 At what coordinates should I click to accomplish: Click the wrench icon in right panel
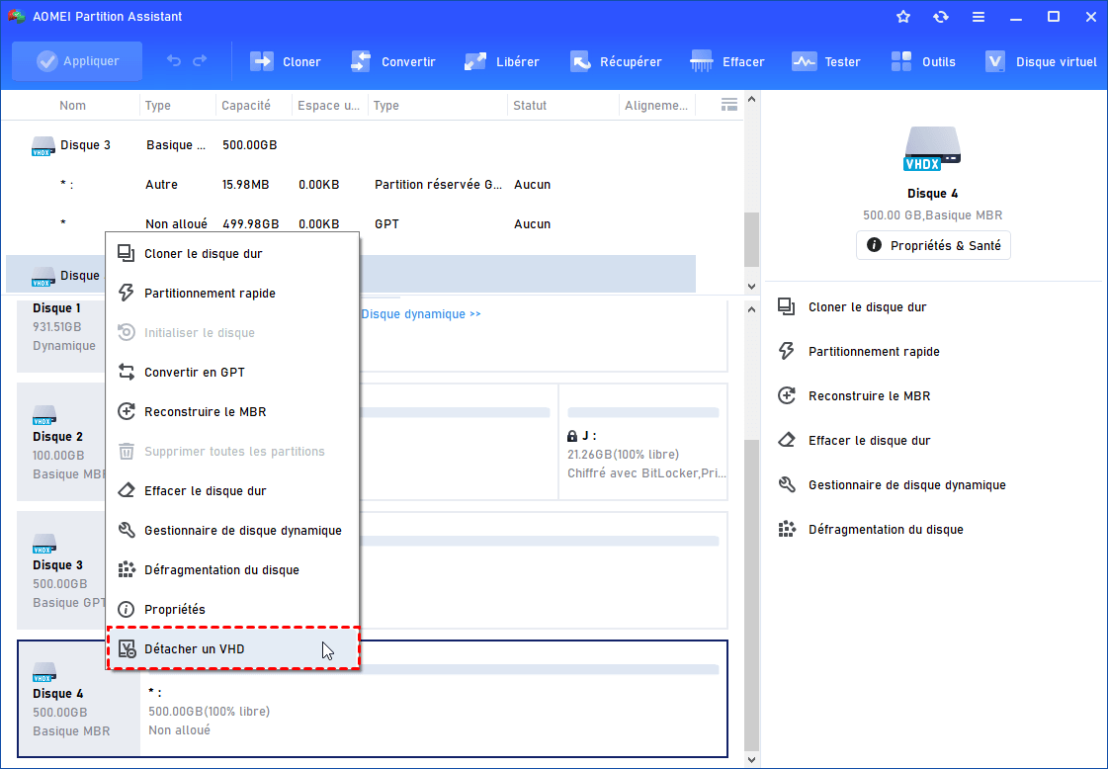tap(787, 484)
